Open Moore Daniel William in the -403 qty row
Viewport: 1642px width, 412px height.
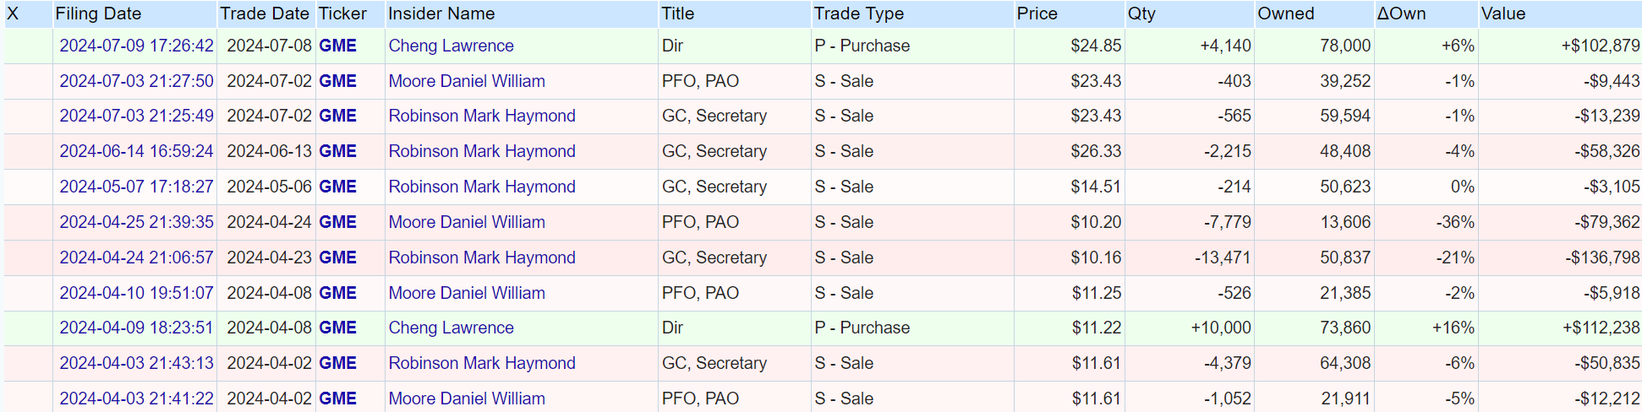467,81
